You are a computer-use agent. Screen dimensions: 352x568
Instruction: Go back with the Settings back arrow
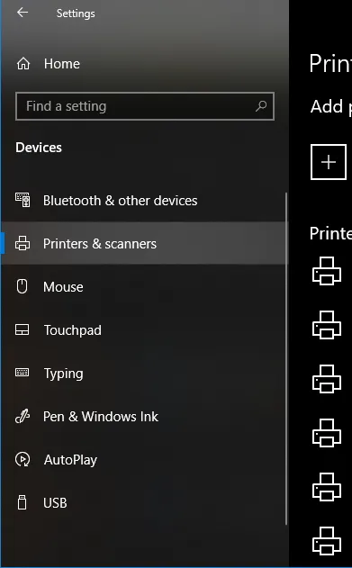[23, 13]
